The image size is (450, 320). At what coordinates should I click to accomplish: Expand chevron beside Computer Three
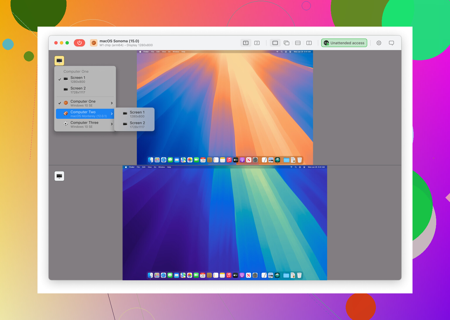click(112, 124)
